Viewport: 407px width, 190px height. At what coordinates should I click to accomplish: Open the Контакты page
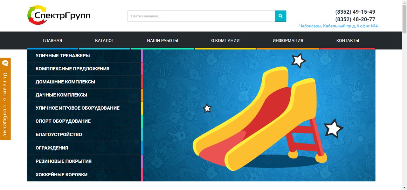click(348, 40)
